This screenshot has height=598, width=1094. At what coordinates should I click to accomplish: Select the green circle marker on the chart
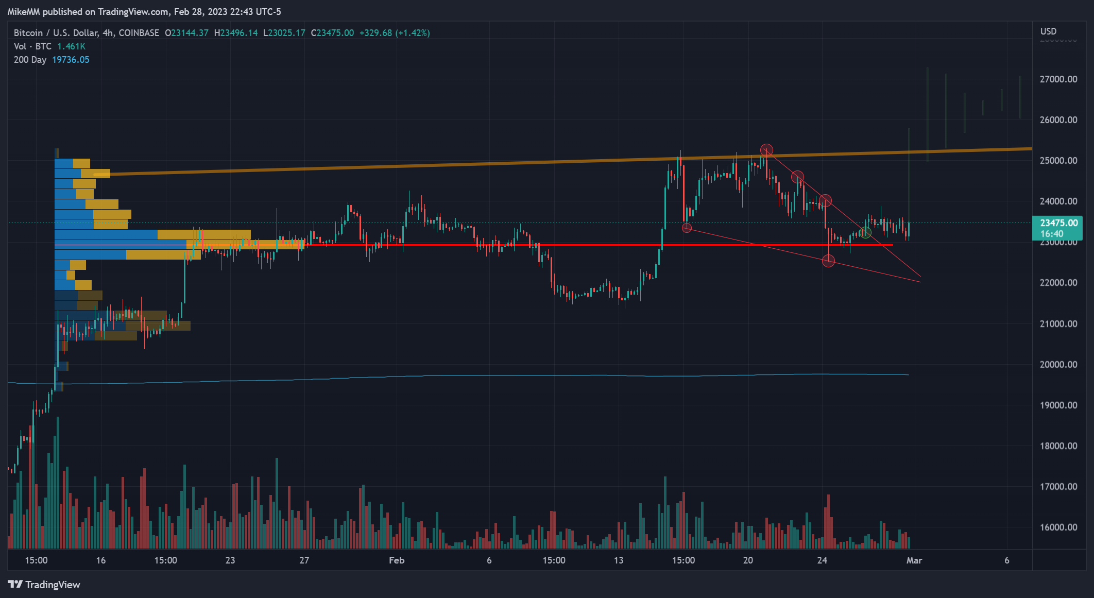point(866,233)
